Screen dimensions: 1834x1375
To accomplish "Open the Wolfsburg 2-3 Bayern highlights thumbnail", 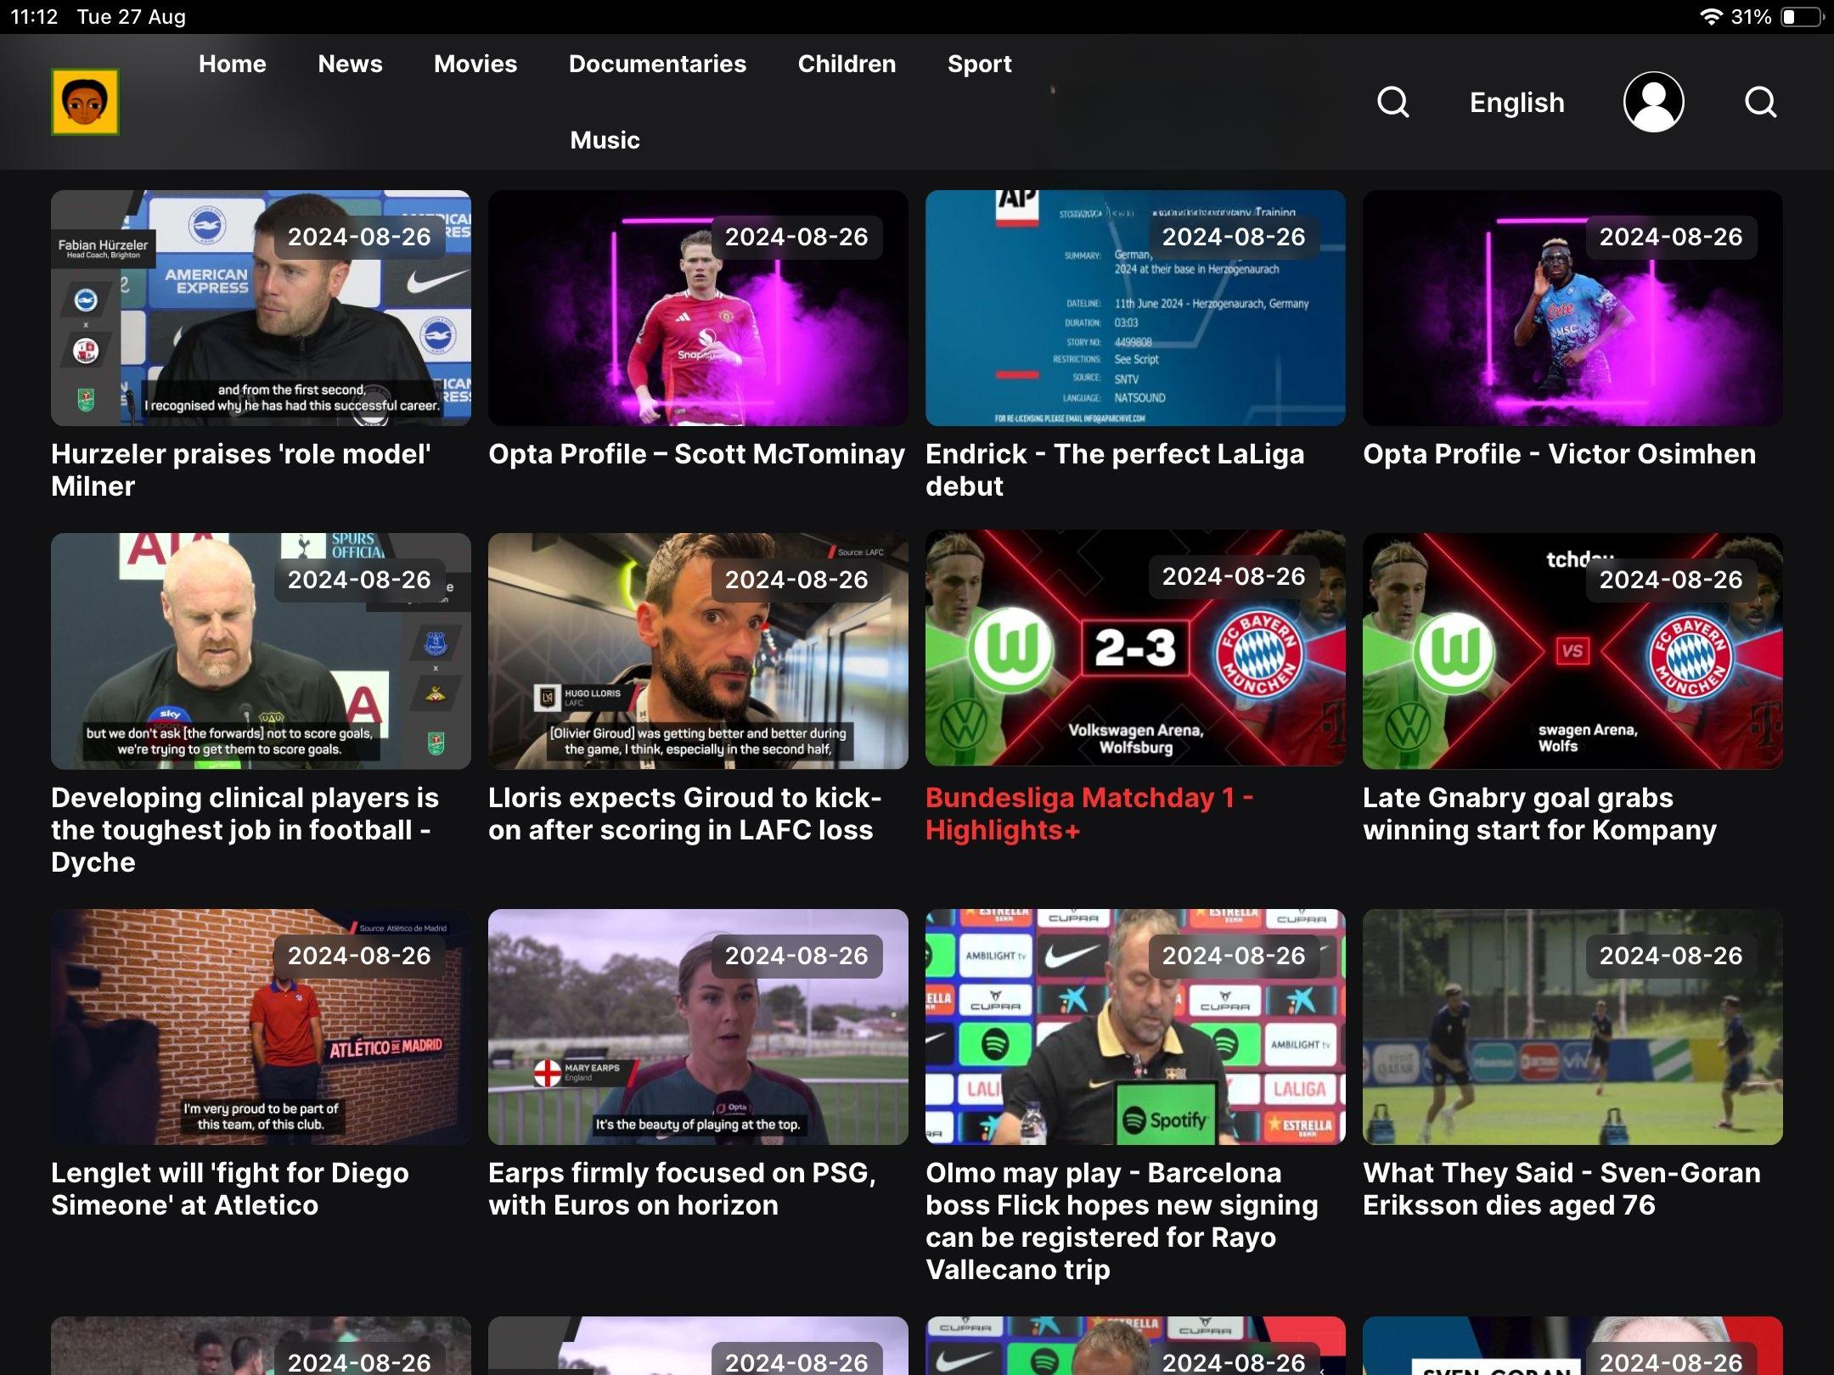I will coord(1135,649).
